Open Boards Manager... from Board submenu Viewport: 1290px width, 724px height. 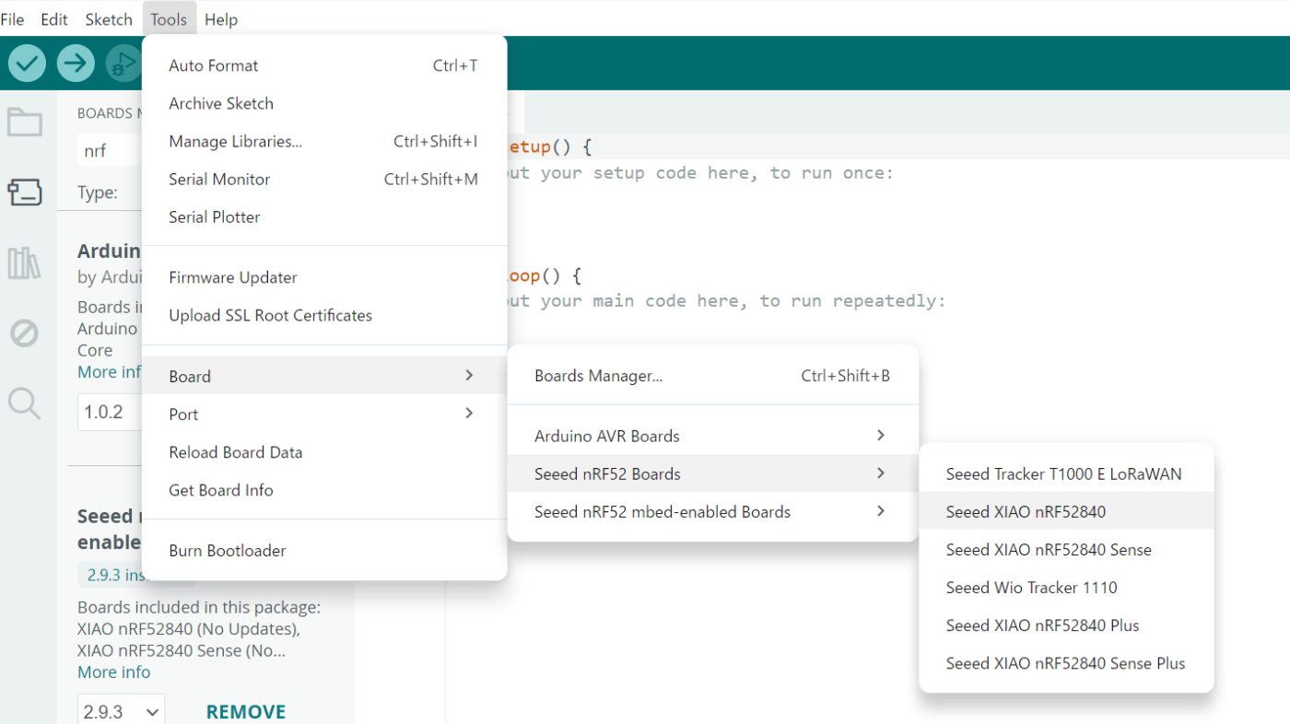click(713, 376)
